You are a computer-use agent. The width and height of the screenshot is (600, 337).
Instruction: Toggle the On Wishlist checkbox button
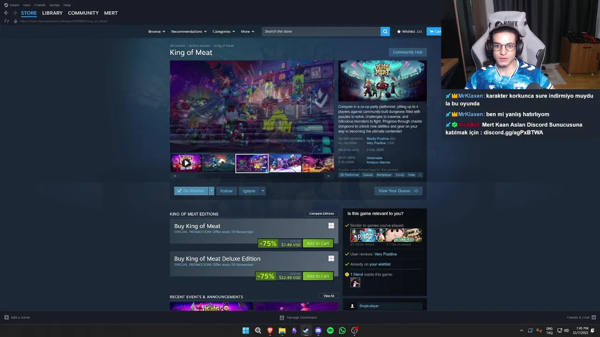click(x=191, y=191)
